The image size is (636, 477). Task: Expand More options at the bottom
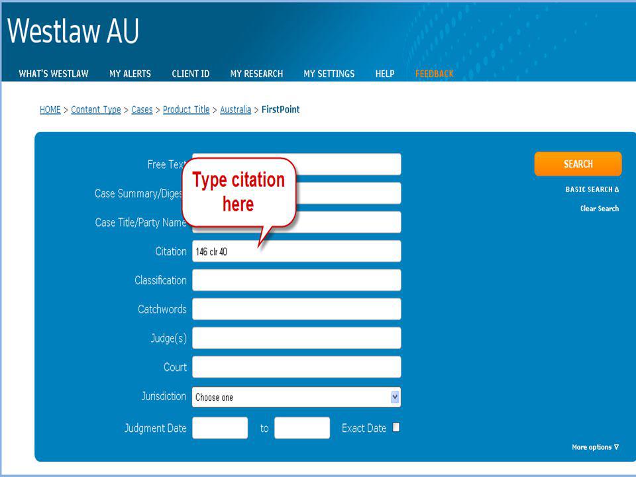tap(595, 447)
